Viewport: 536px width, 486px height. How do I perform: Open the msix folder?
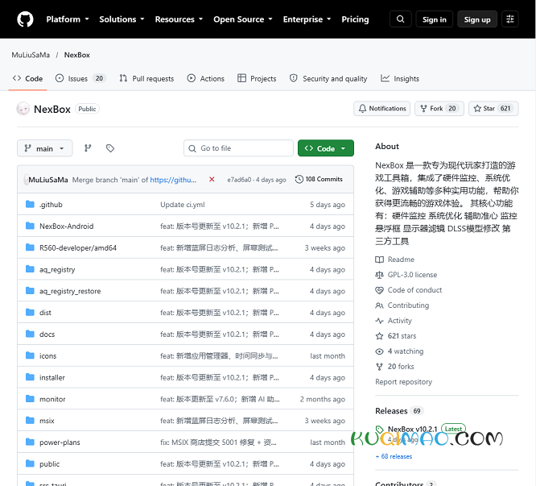[47, 421]
